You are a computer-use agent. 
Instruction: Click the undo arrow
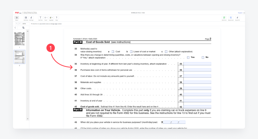pos(17,24)
